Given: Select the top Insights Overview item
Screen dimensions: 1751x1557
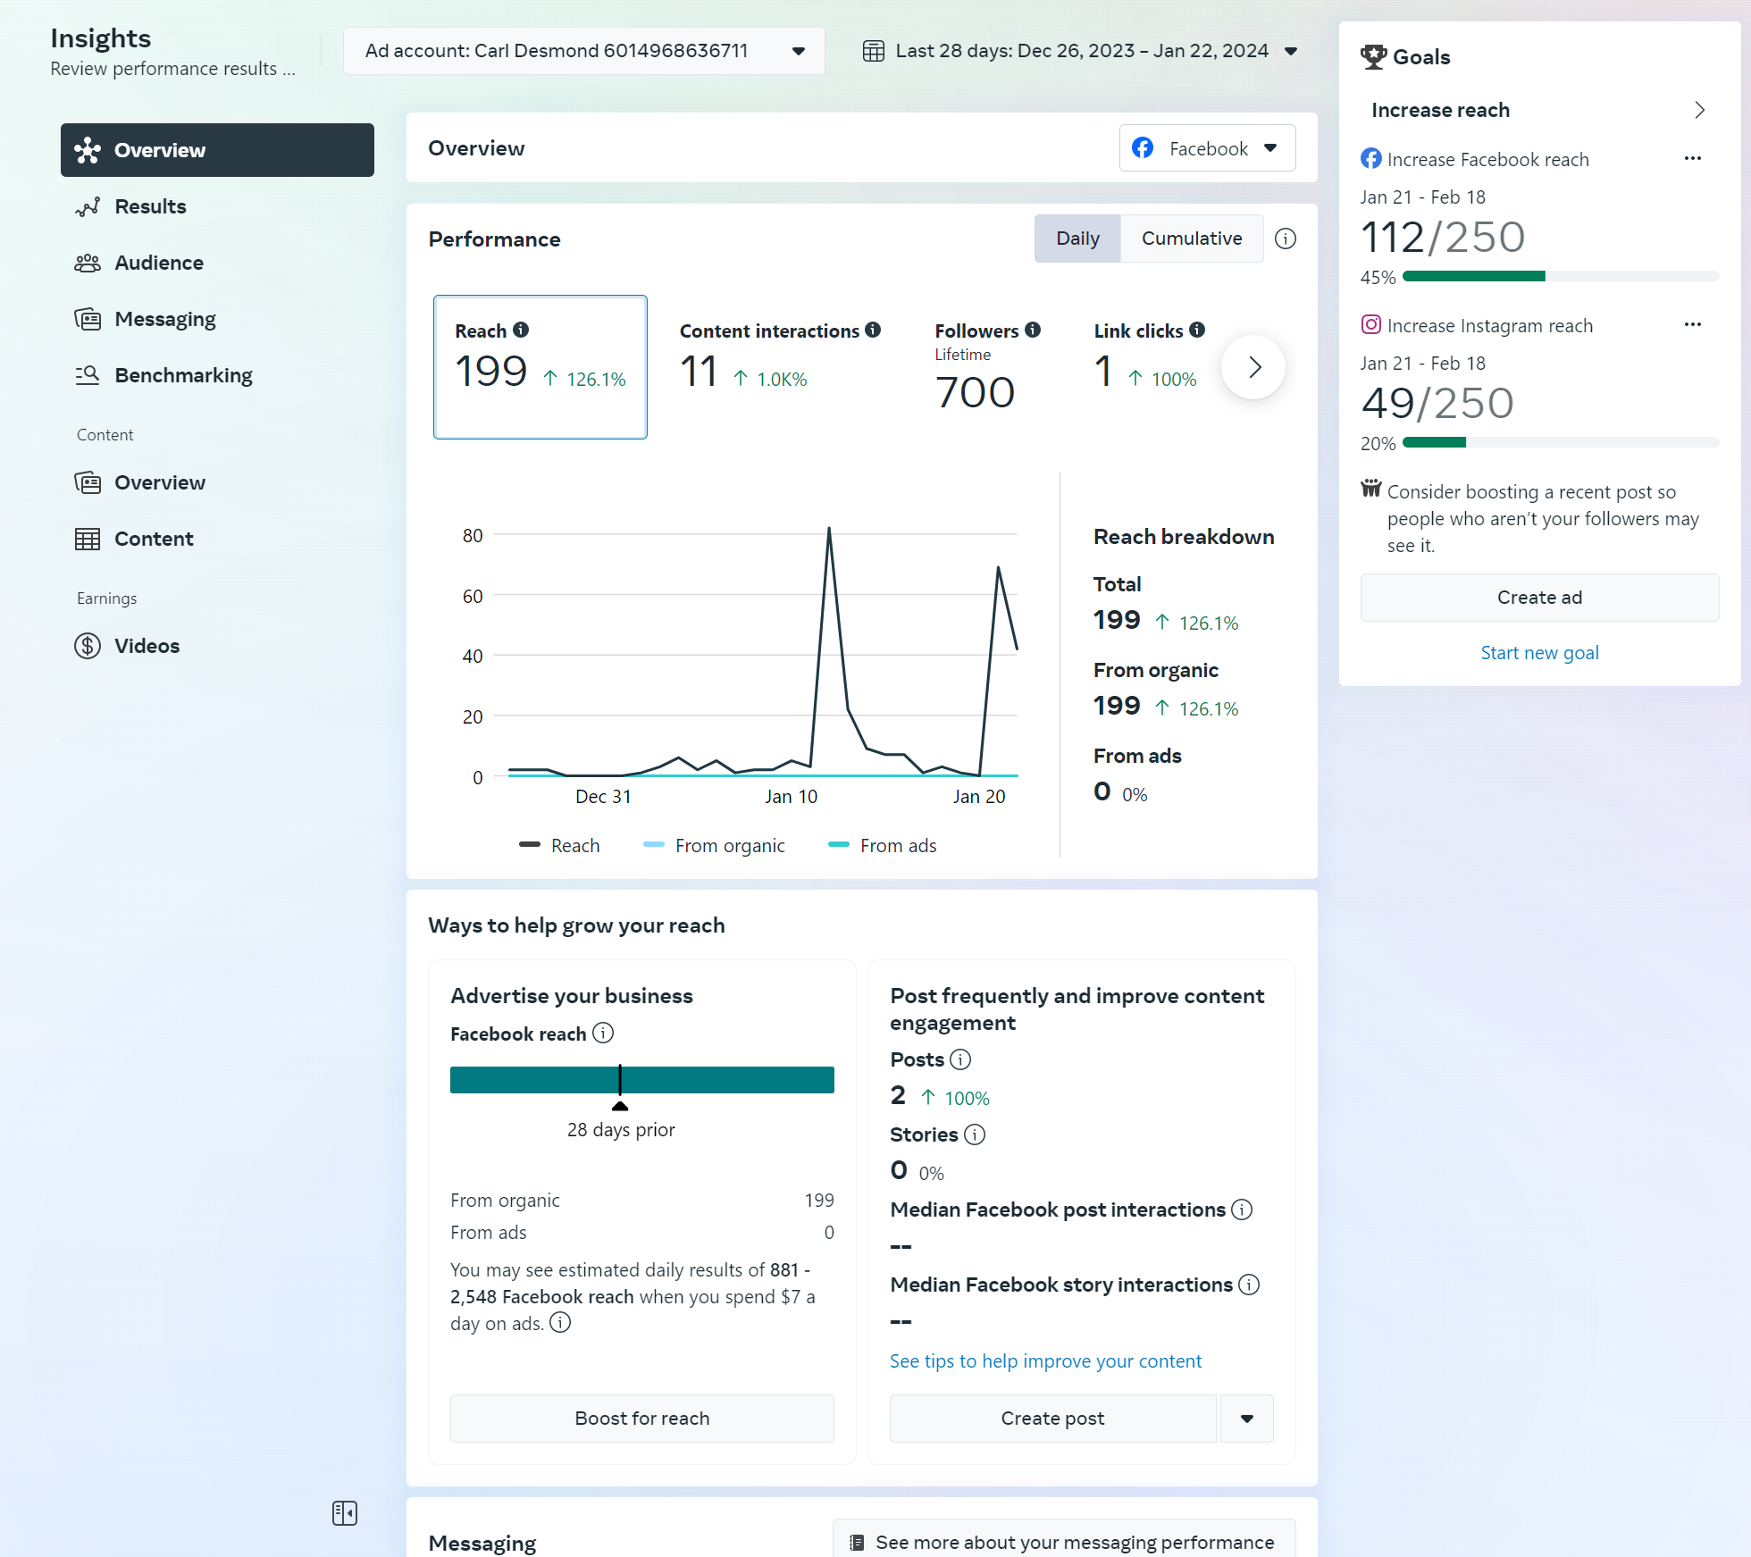Looking at the screenshot, I should pos(217,150).
